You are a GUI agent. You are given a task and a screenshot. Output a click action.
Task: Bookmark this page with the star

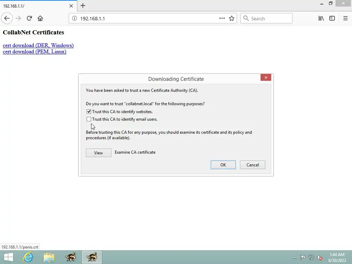tap(232, 19)
